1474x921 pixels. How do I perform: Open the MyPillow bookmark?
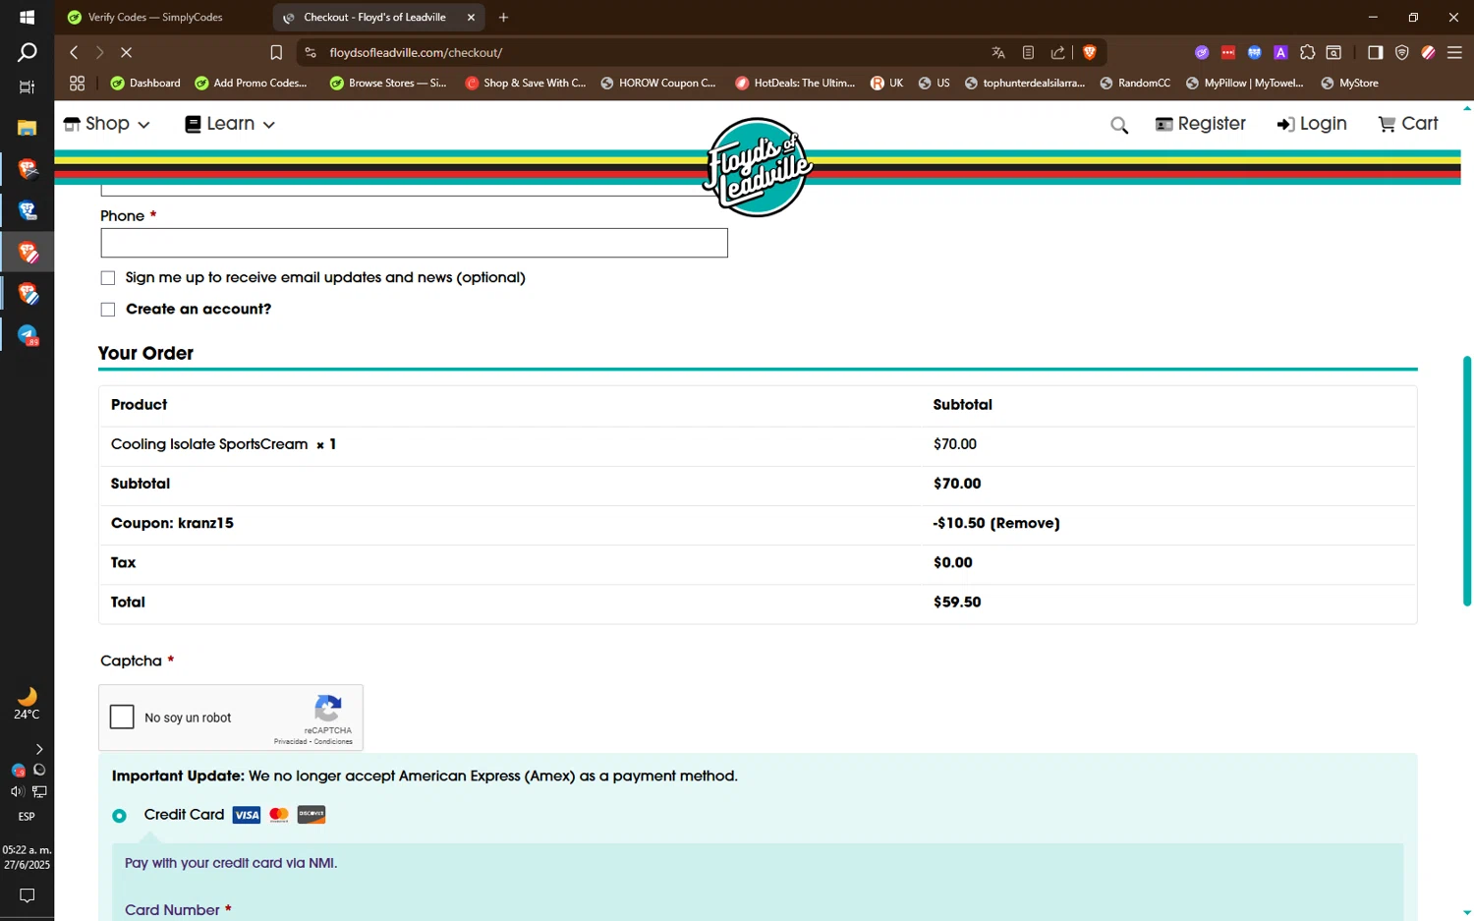(1244, 84)
